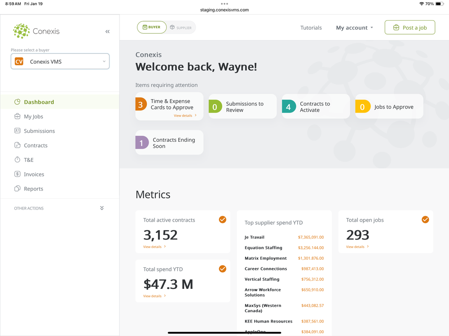Select Equation Staffing supplier row
Viewport: 449px width, 336px height.
tap(284, 248)
